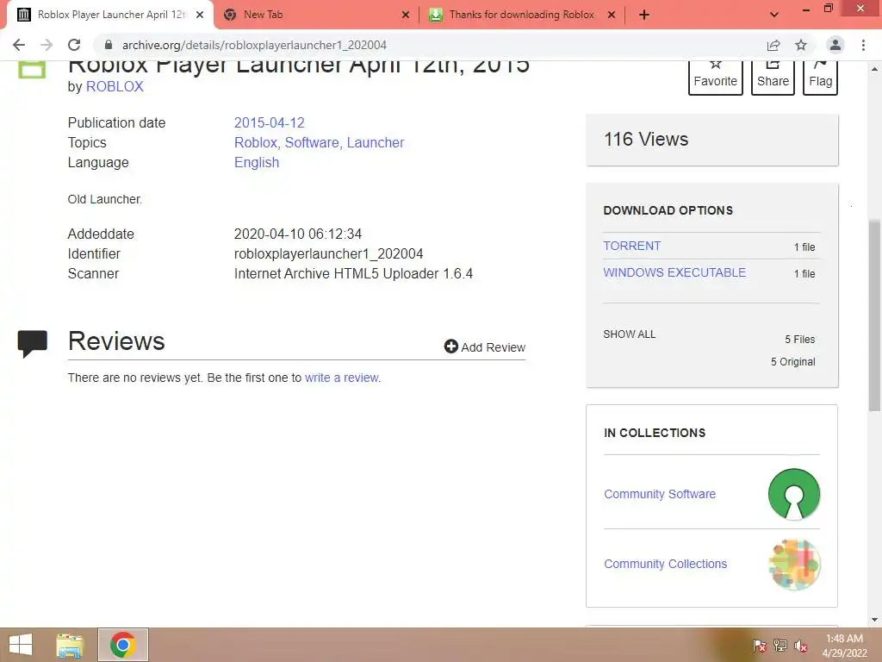Click the item's Share button
The image size is (882, 662).
tap(773, 78)
